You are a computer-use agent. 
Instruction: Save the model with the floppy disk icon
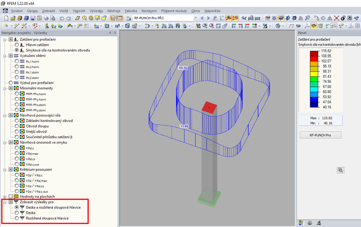(x=33, y=18)
